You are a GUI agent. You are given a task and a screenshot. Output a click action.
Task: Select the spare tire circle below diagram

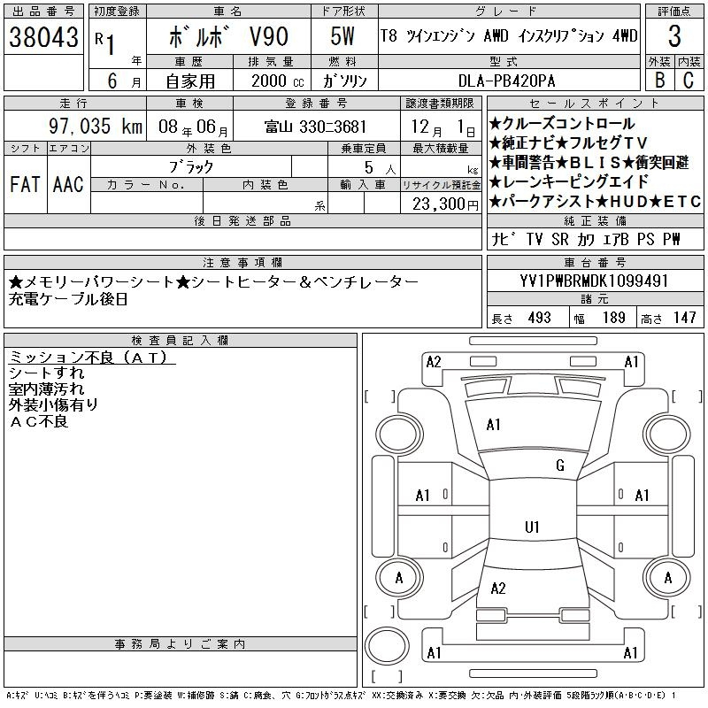coord(387,644)
